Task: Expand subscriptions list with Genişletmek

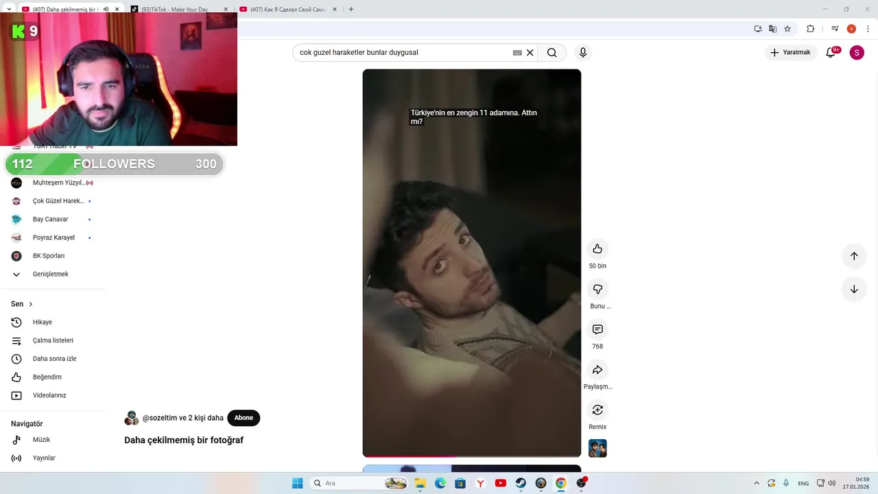Action: click(x=52, y=274)
